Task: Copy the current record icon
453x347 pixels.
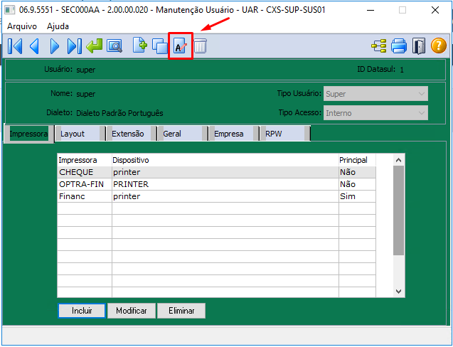Action: tap(160, 46)
